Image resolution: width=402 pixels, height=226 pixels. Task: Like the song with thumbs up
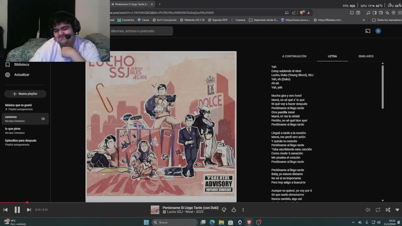click(x=234, y=210)
